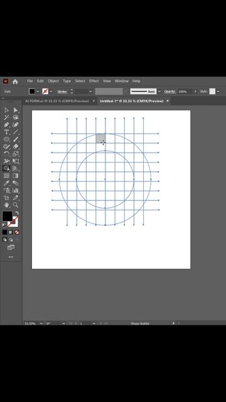Enable Draw Behind mode

pos(11,240)
